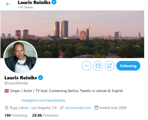Open the city skyline header image
This screenshot has width=148, height=120.
pos(72,34)
